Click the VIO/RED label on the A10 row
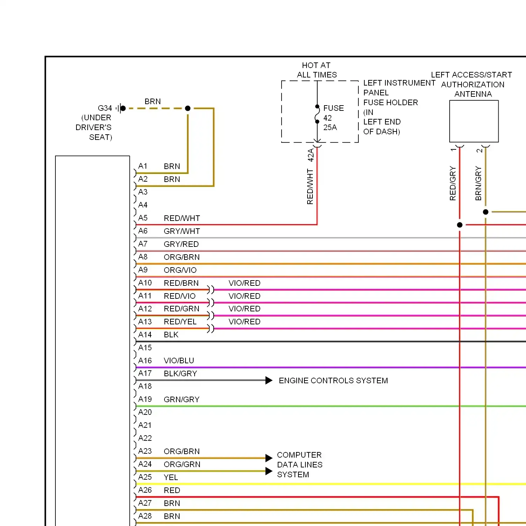 [x=244, y=283]
